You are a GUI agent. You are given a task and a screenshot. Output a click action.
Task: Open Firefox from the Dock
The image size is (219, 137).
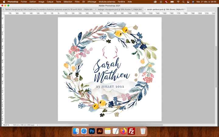pos(123,131)
